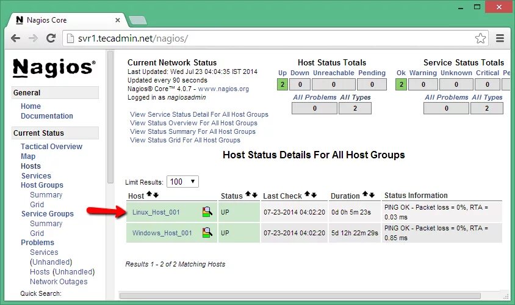View service details icon for Windows_Host_001
515x305 pixels.
pos(207,233)
